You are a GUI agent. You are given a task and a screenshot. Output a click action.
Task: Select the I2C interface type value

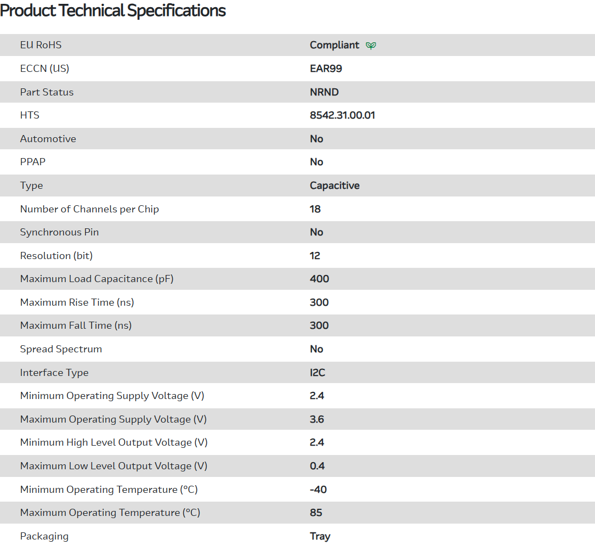click(317, 373)
